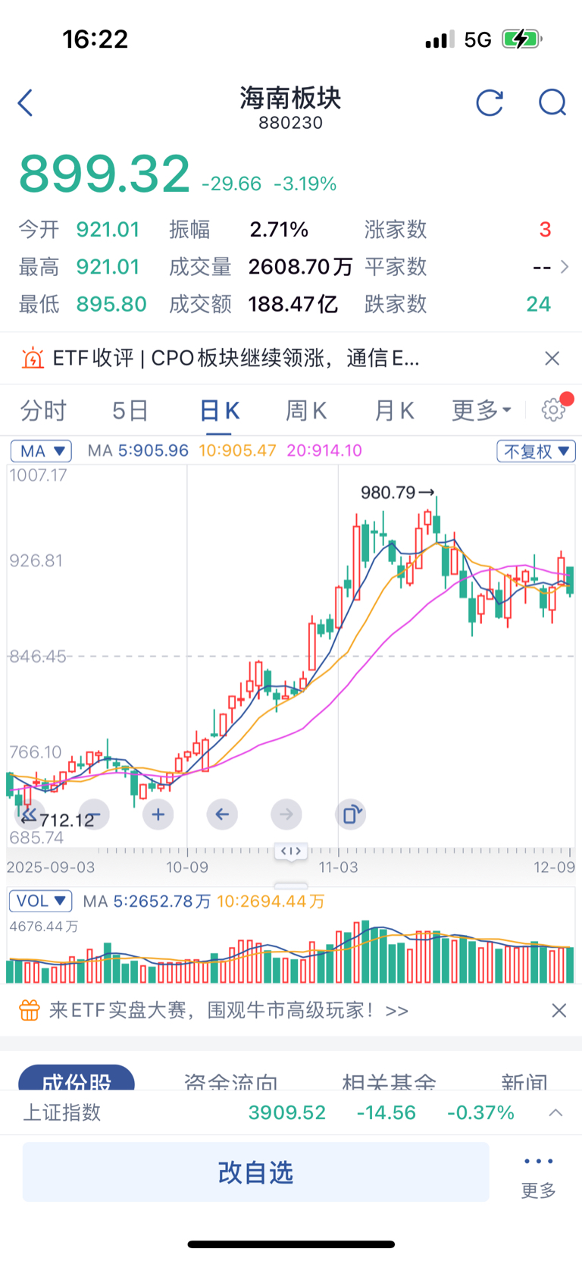Collapse chart controls with double-arrow icon

pos(29,815)
